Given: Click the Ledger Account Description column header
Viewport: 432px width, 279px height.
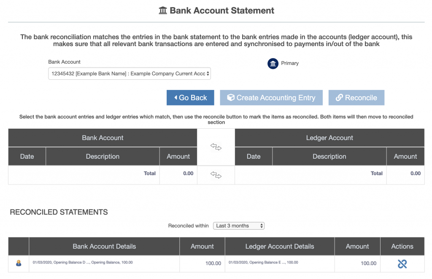Looking at the screenshot, I should 329,156.
